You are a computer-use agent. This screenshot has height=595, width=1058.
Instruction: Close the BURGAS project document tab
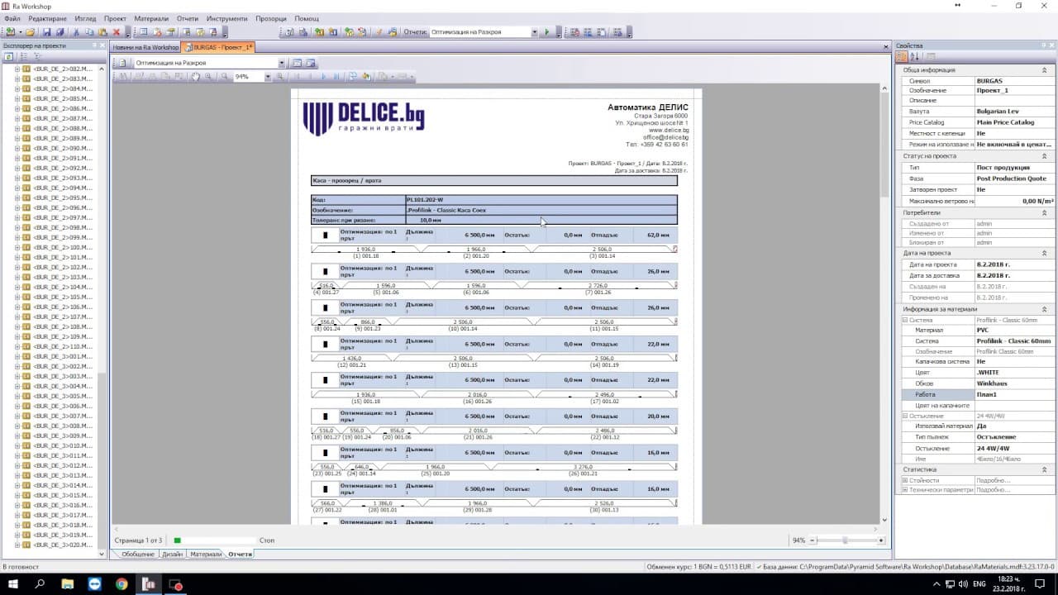[885, 47]
